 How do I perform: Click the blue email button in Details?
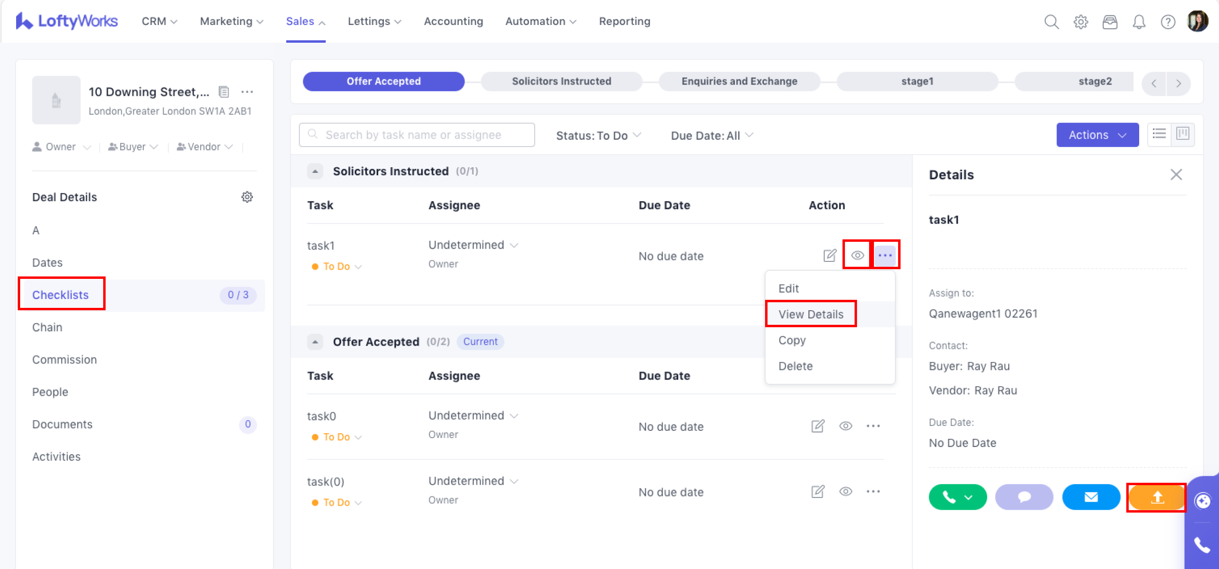[x=1091, y=497]
